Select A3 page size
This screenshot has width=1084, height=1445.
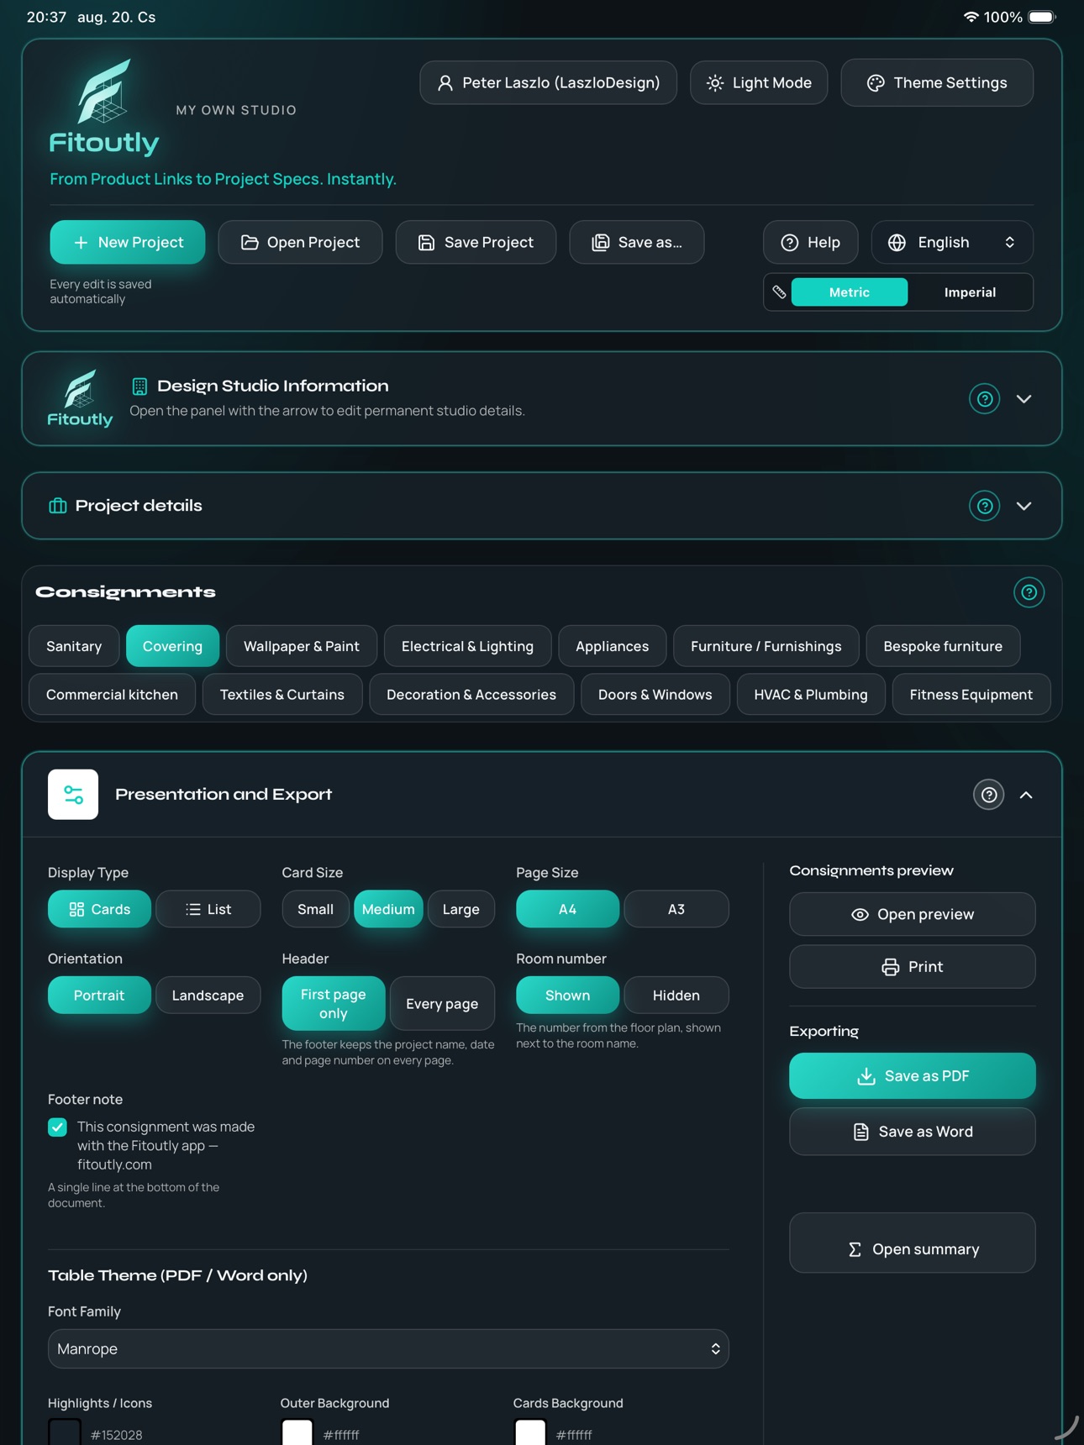pos(676,909)
